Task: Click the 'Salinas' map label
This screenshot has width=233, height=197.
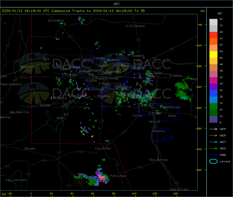Action: (x=45, y=105)
